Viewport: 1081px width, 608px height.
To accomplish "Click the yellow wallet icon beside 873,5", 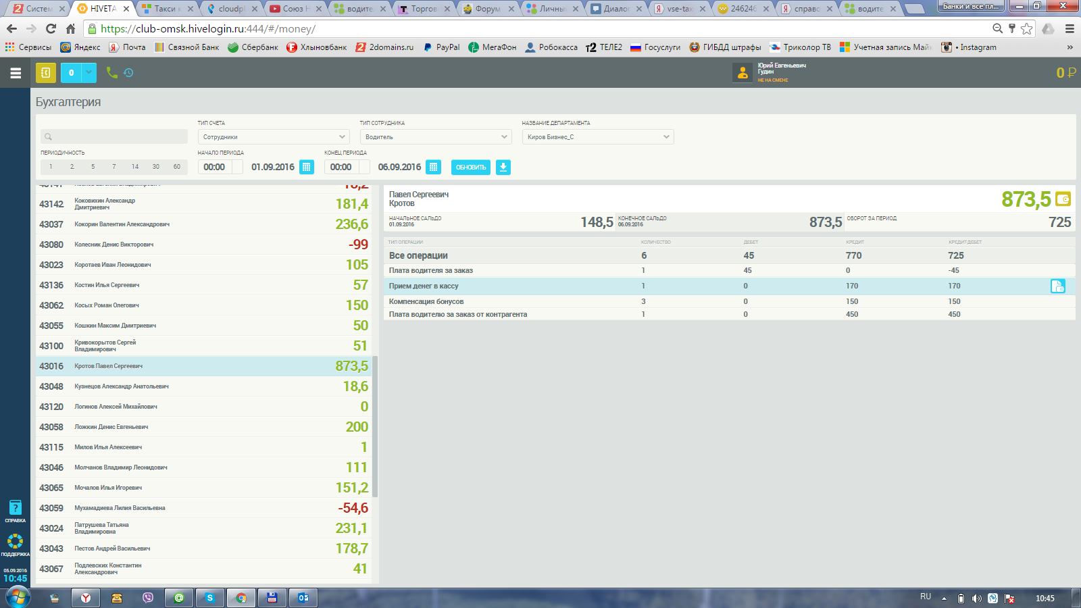I will coord(1063,199).
